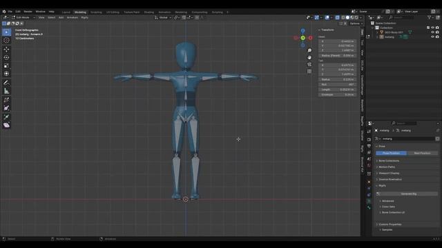The image size is (442, 248).
Task: Open the Armature menu
Action: (x=72, y=17)
